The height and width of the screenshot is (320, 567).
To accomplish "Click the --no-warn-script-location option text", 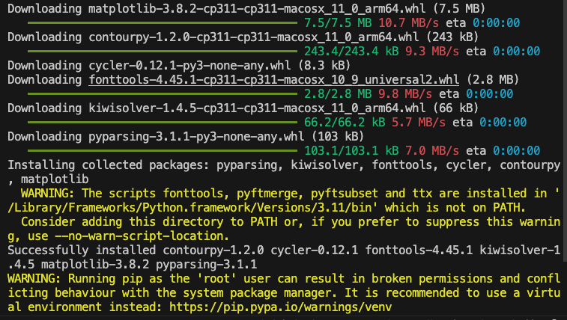I will 142,236.
